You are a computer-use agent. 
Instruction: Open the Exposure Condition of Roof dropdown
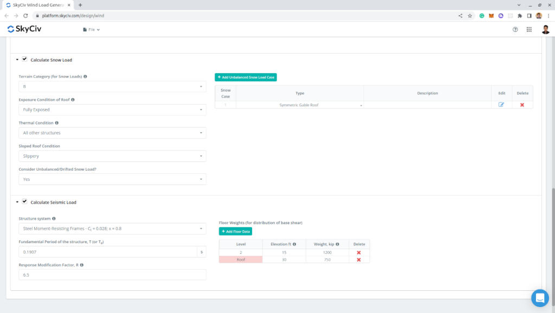click(x=112, y=109)
